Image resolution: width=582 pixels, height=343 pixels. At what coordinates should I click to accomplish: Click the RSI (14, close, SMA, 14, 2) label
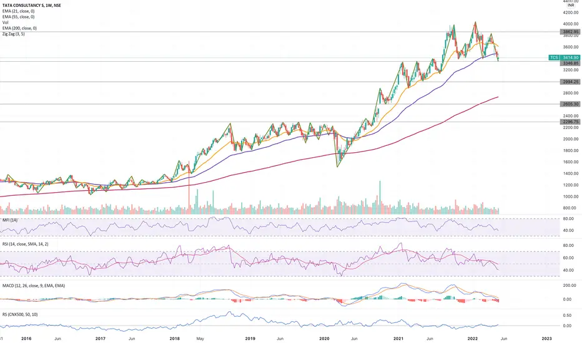pos(25,244)
